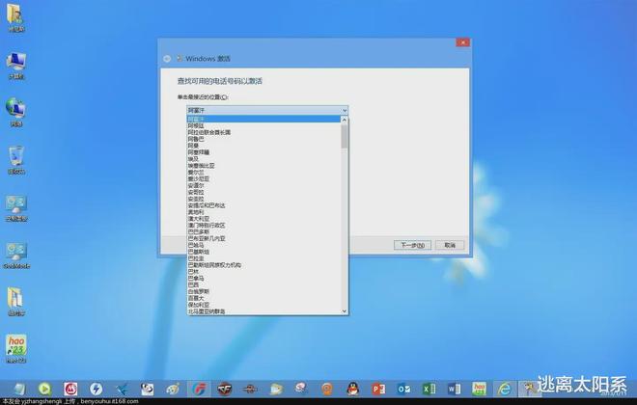Open the Computer (计算机) icon on the desktop
This screenshot has height=405, width=637.
15,65
